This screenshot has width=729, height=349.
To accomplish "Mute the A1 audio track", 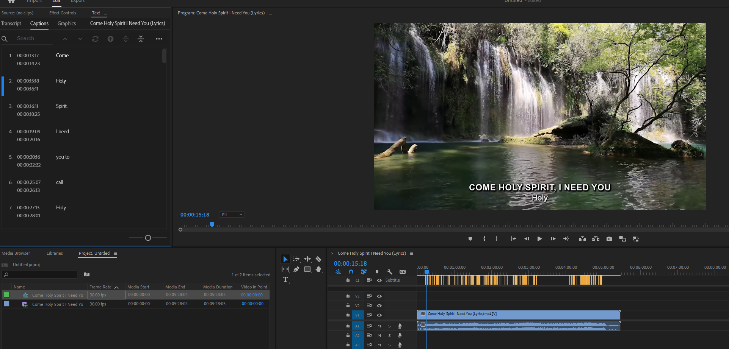I will [x=379, y=326].
